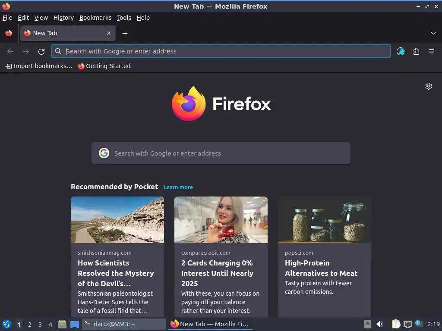Click Tasty protein with fewer carbon emissions

(318, 287)
